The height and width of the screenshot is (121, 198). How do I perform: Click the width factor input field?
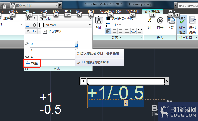(52, 57)
